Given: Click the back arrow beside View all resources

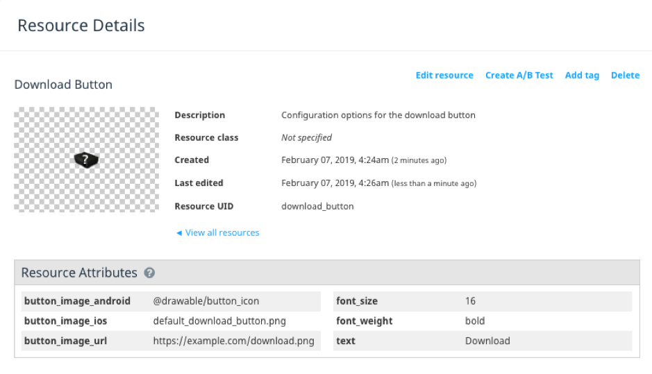Looking at the screenshot, I should click(x=179, y=233).
